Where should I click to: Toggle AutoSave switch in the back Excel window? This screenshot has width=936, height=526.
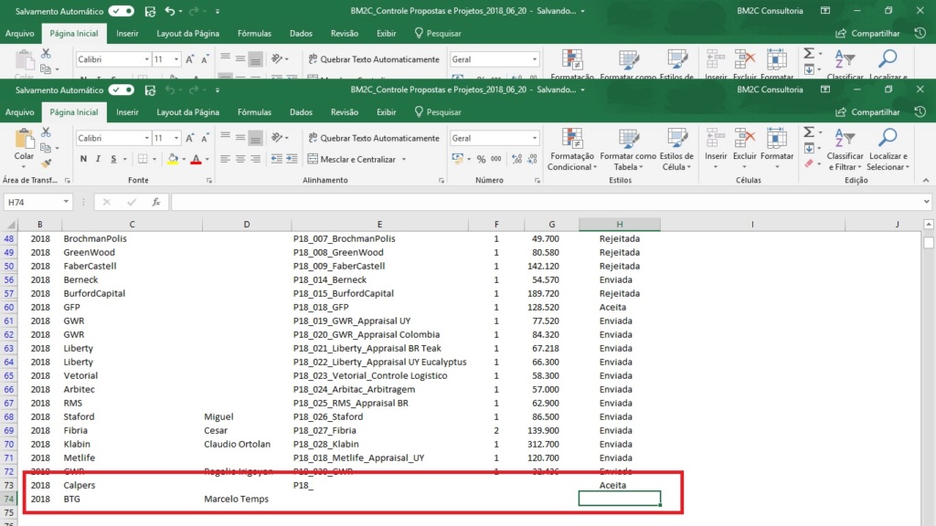click(122, 11)
